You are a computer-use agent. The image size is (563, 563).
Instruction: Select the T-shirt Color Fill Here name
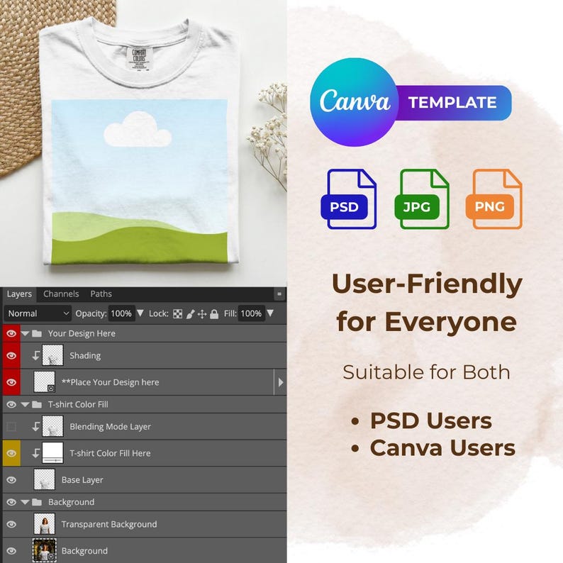point(110,453)
